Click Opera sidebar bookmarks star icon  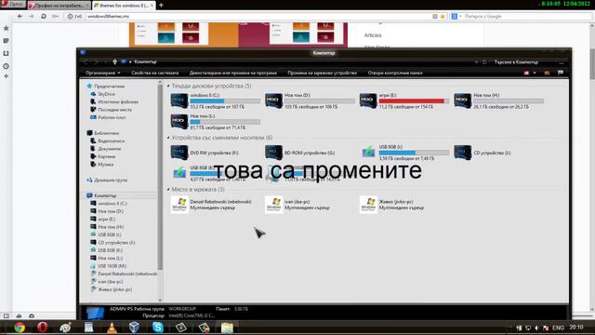[7, 28]
